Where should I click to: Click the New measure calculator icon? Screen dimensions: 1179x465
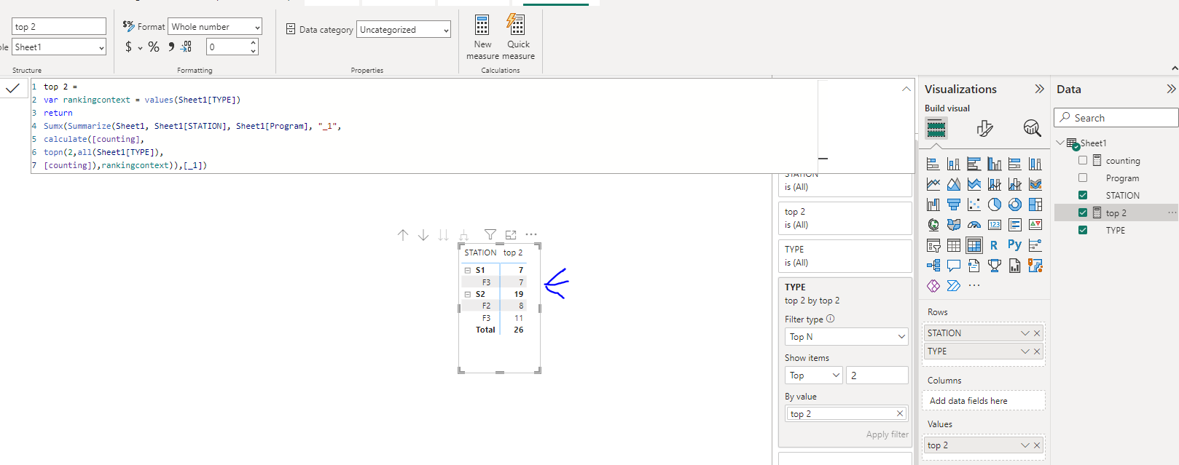pyautogui.click(x=482, y=25)
